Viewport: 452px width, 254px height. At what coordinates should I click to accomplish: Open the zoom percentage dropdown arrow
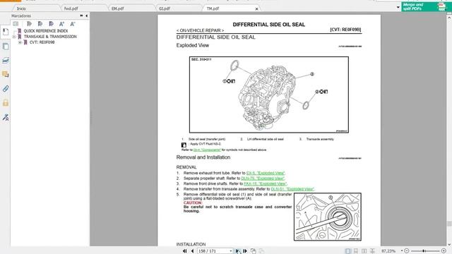402,251
